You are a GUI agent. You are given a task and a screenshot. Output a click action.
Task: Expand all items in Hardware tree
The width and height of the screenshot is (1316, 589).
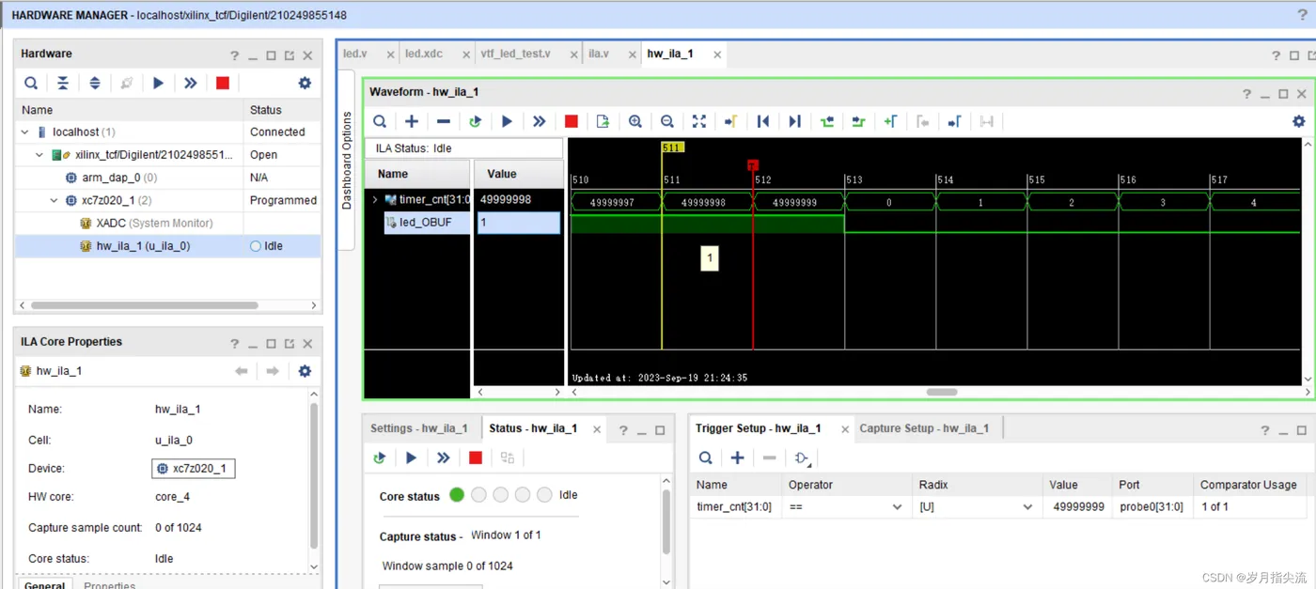95,84
